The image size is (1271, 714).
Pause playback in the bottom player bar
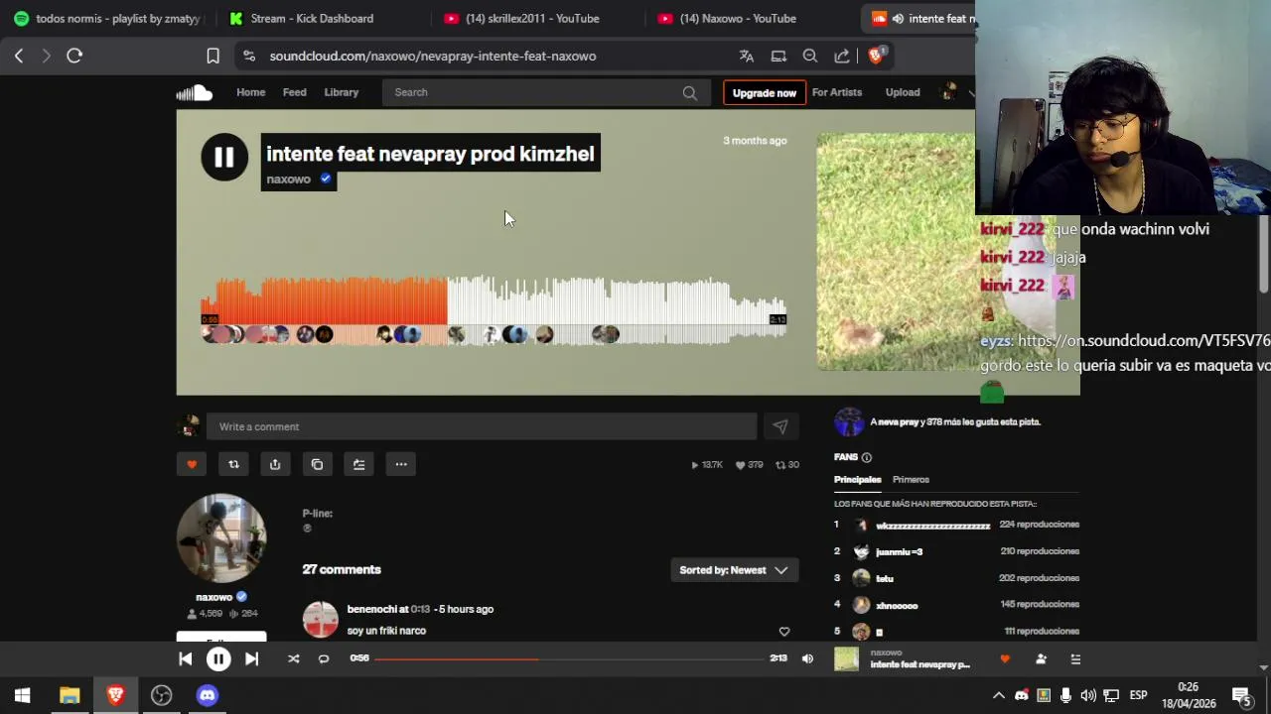tap(218, 658)
